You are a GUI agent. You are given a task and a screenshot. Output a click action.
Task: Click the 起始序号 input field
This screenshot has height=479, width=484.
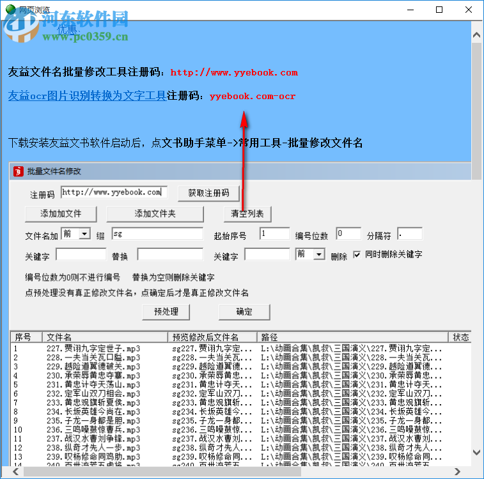(275, 233)
